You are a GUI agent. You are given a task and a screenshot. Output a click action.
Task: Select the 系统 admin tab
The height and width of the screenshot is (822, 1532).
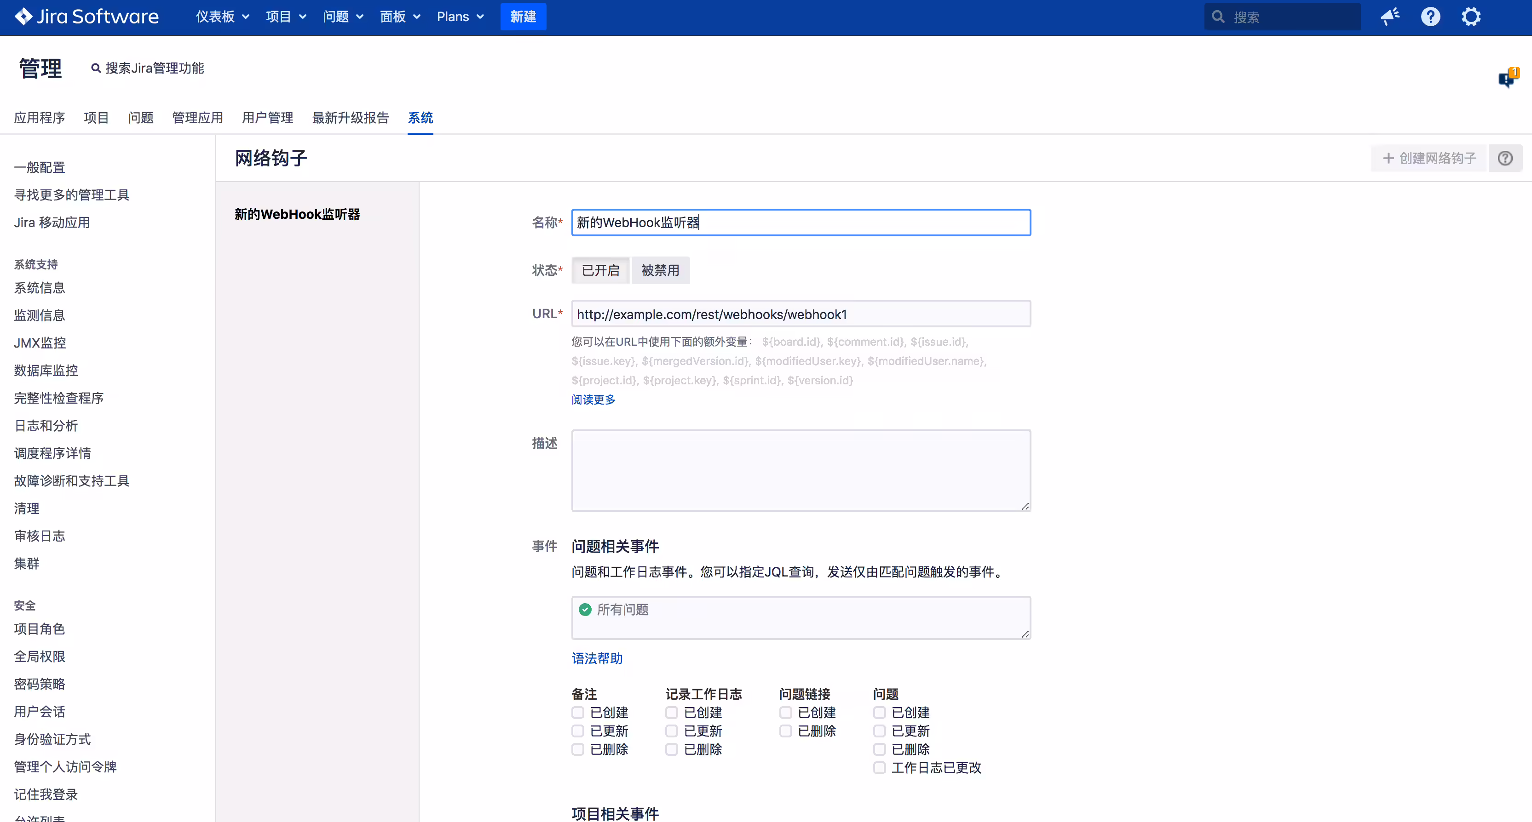coord(420,118)
